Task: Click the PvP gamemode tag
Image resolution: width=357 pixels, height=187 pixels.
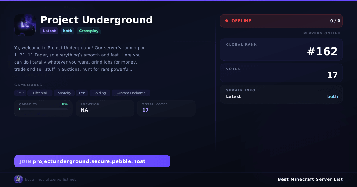Action: [82, 93]
